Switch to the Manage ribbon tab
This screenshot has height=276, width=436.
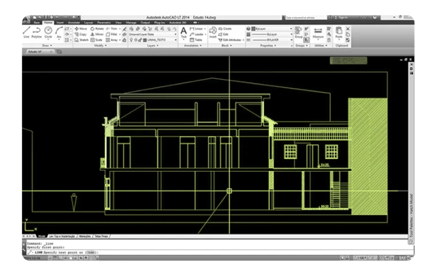tap(131, 22)
